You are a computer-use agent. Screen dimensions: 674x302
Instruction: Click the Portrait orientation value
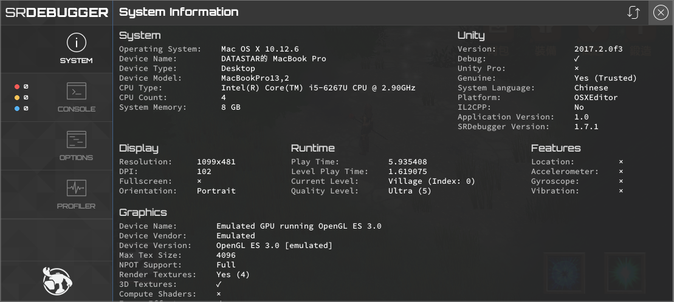click(x=216, y=191)
